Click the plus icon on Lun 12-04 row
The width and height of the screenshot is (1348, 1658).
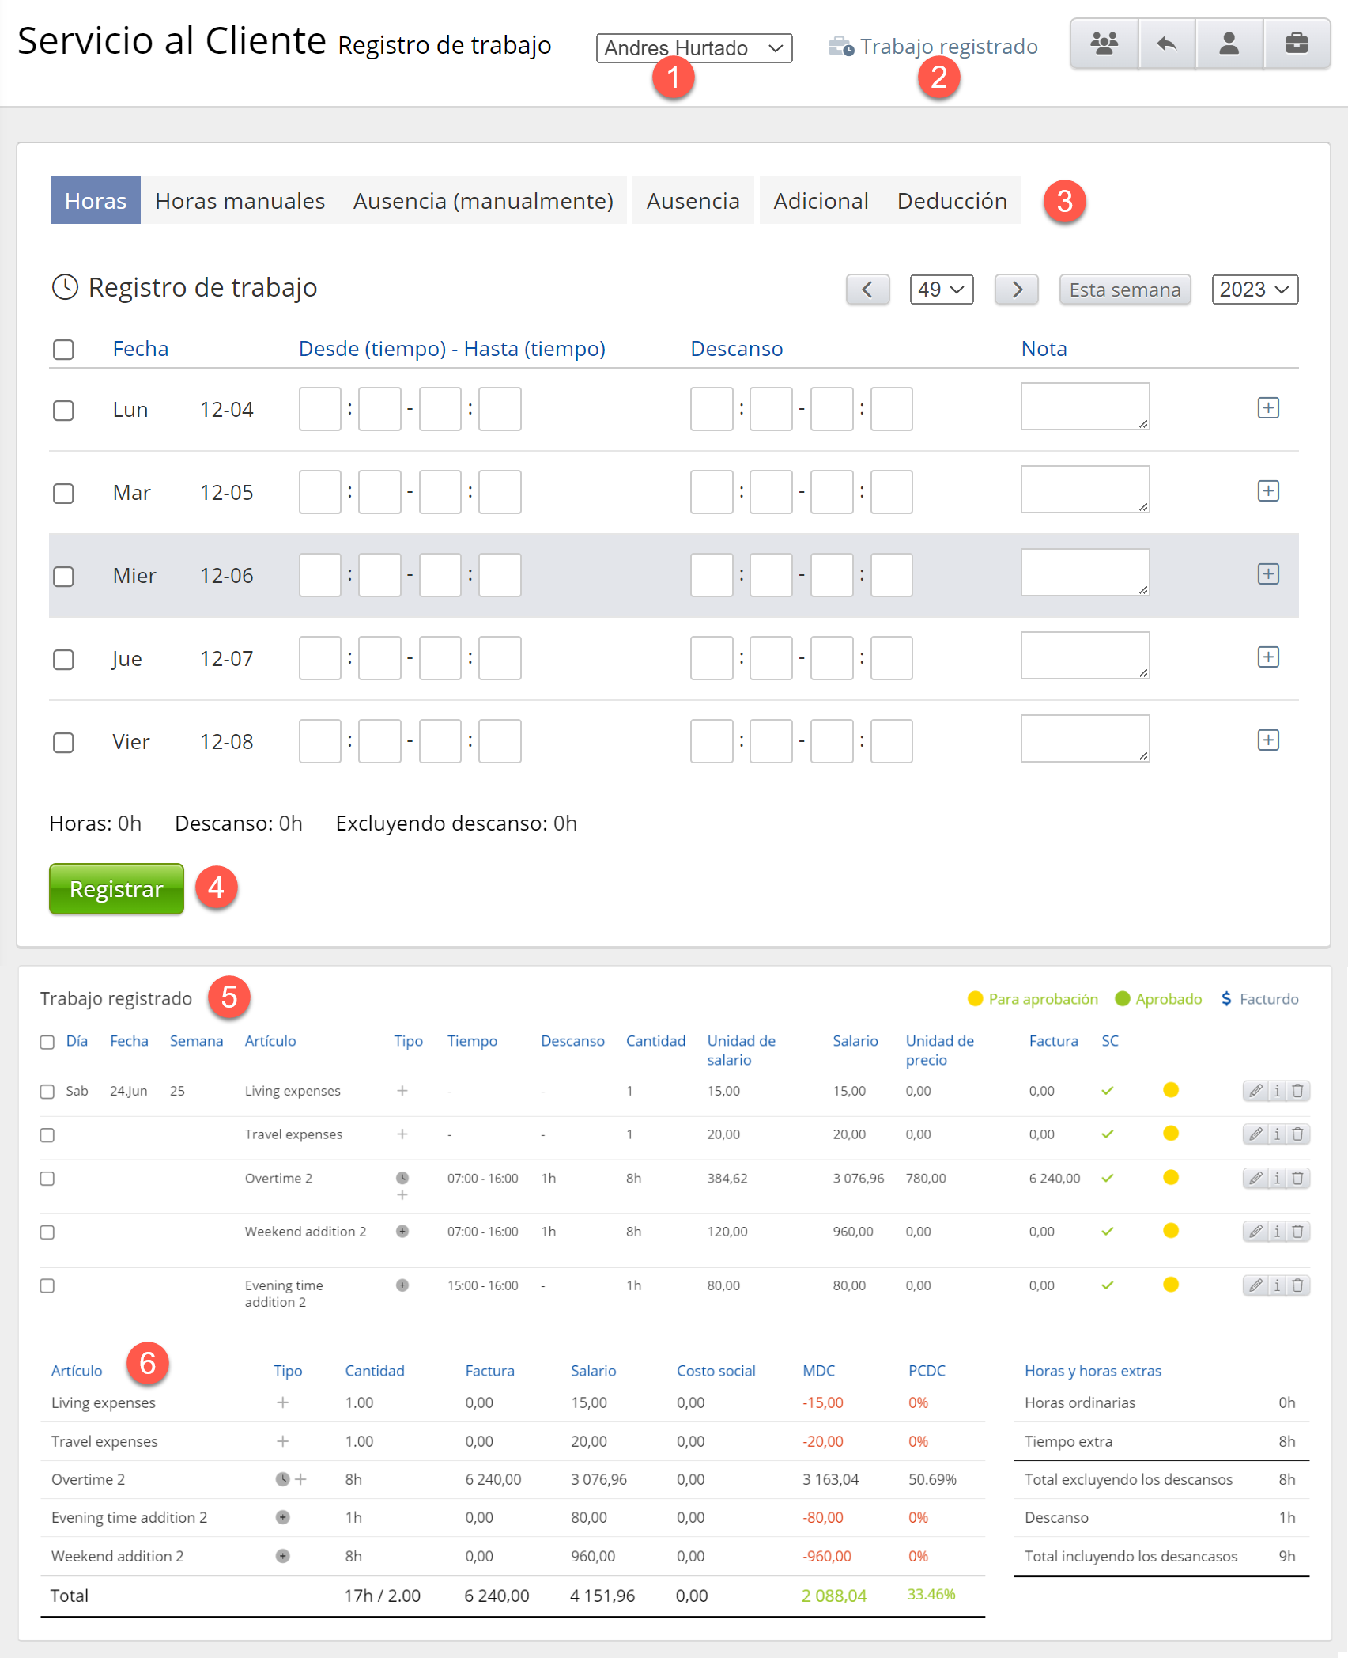tap(1268, 408)
